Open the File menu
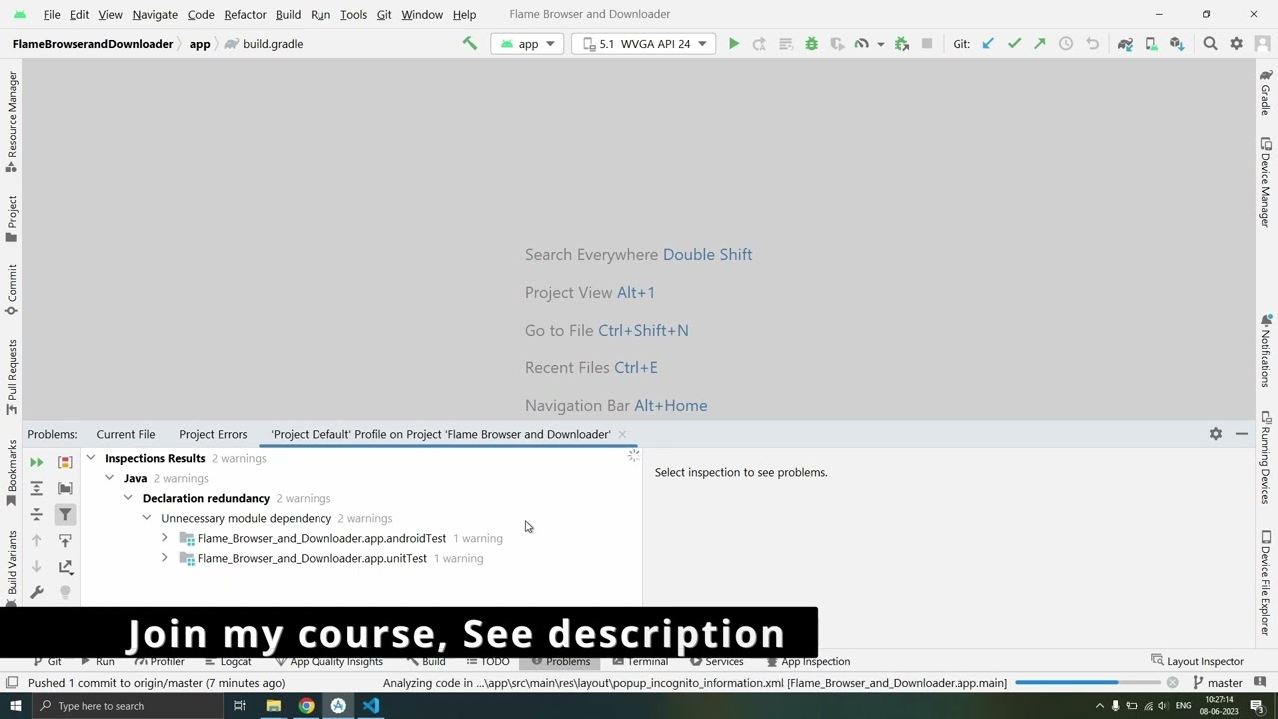Screen dimensions: 1278x719 click(52, 14)
